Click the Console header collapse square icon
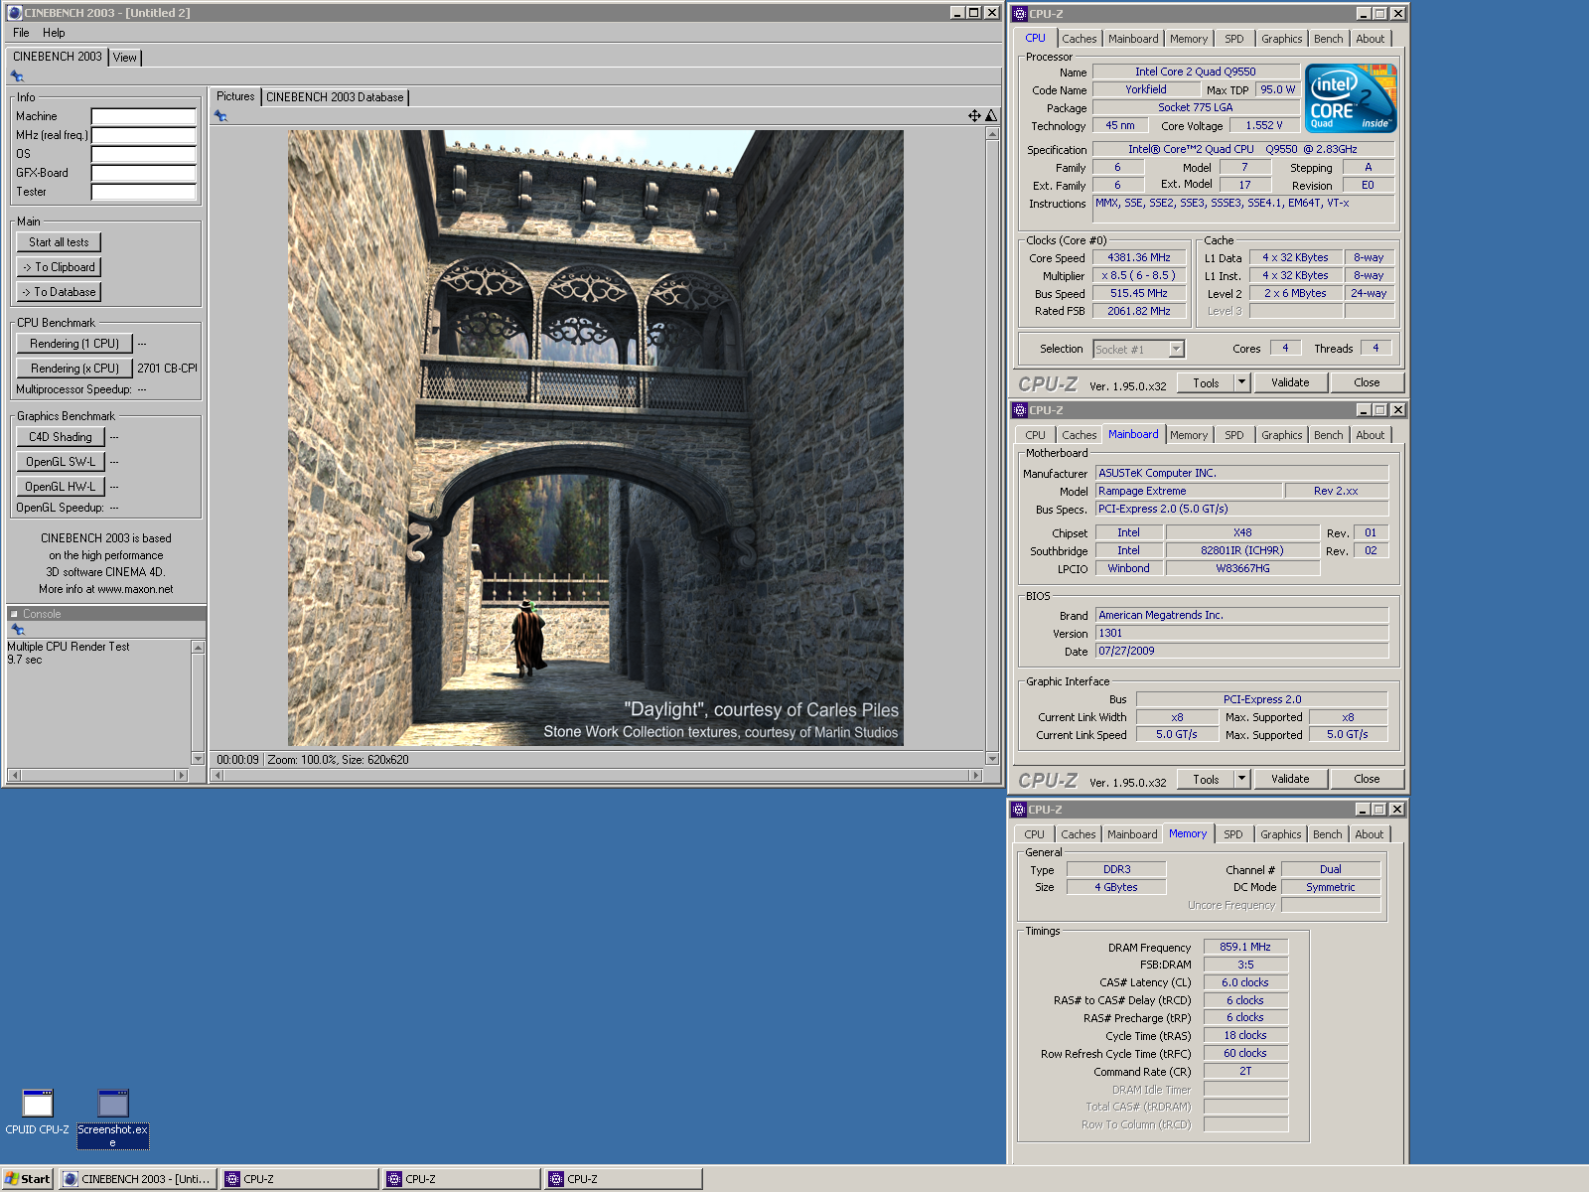This screenshot has height=1192, width=1589. pyautogui.click(x=14, y=614)
